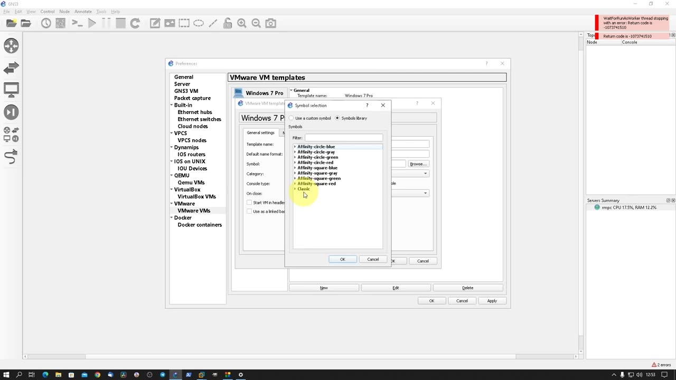This screenshot has width=676, height=380.
Task: Click into the symbols Filter field
Action: (343, 138)
